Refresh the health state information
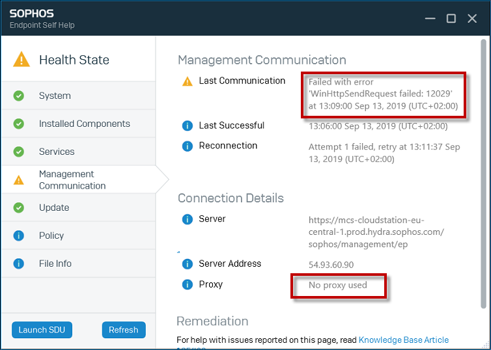Screen dimensions: 491x350 124,330
